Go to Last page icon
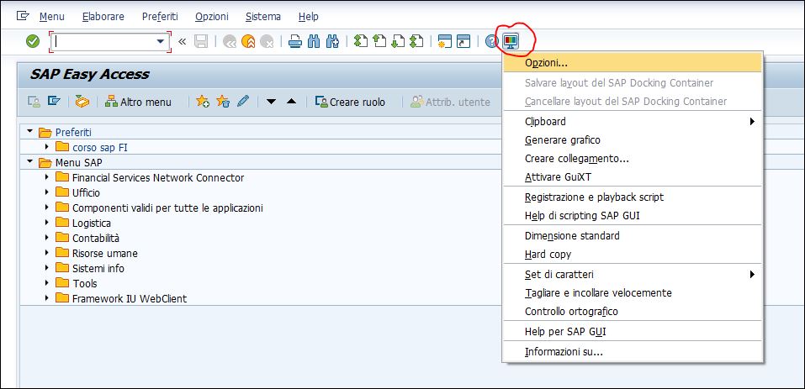Image resolution: width=805 pixels, height=389 pixels. [x=416, y=41]
